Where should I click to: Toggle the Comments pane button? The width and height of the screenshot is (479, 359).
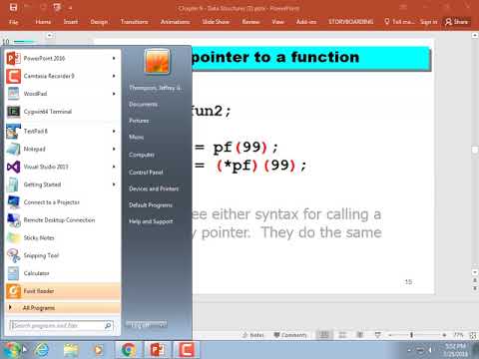tap(289, 335)
